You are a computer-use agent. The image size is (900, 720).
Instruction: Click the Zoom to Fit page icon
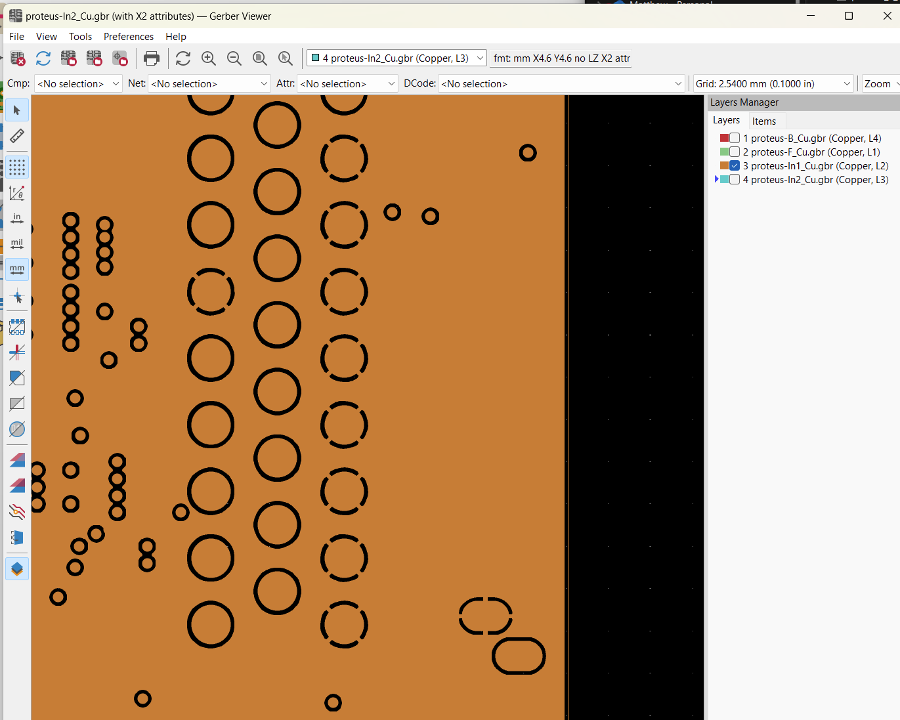coord(260,58)
